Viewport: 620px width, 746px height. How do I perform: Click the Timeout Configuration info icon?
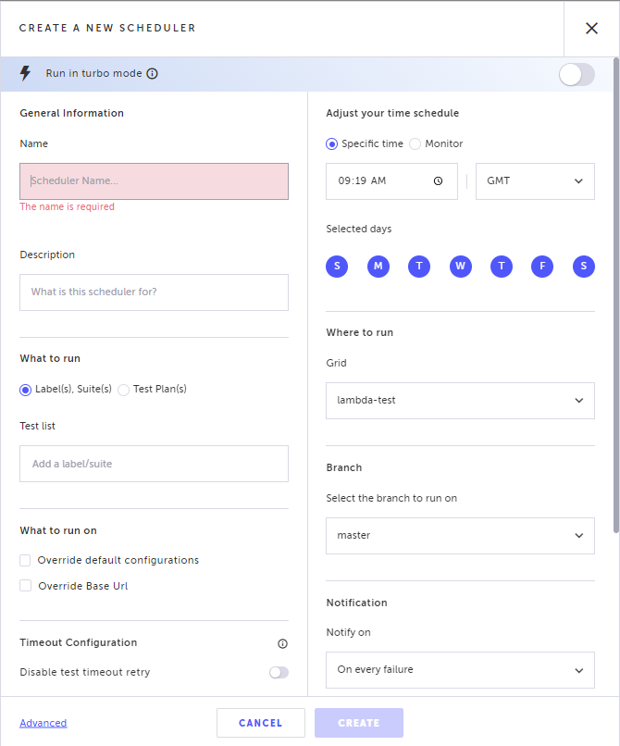282,643
